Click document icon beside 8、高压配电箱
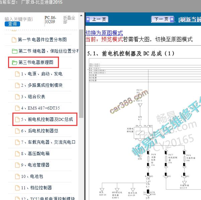201x200 pixels. pos(17,154)
